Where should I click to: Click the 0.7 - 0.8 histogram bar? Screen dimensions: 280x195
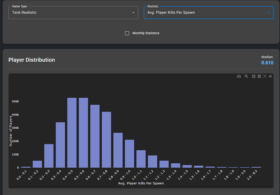coord(106,139)
